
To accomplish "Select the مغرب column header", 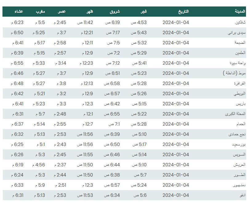I will tap(41, 11).
